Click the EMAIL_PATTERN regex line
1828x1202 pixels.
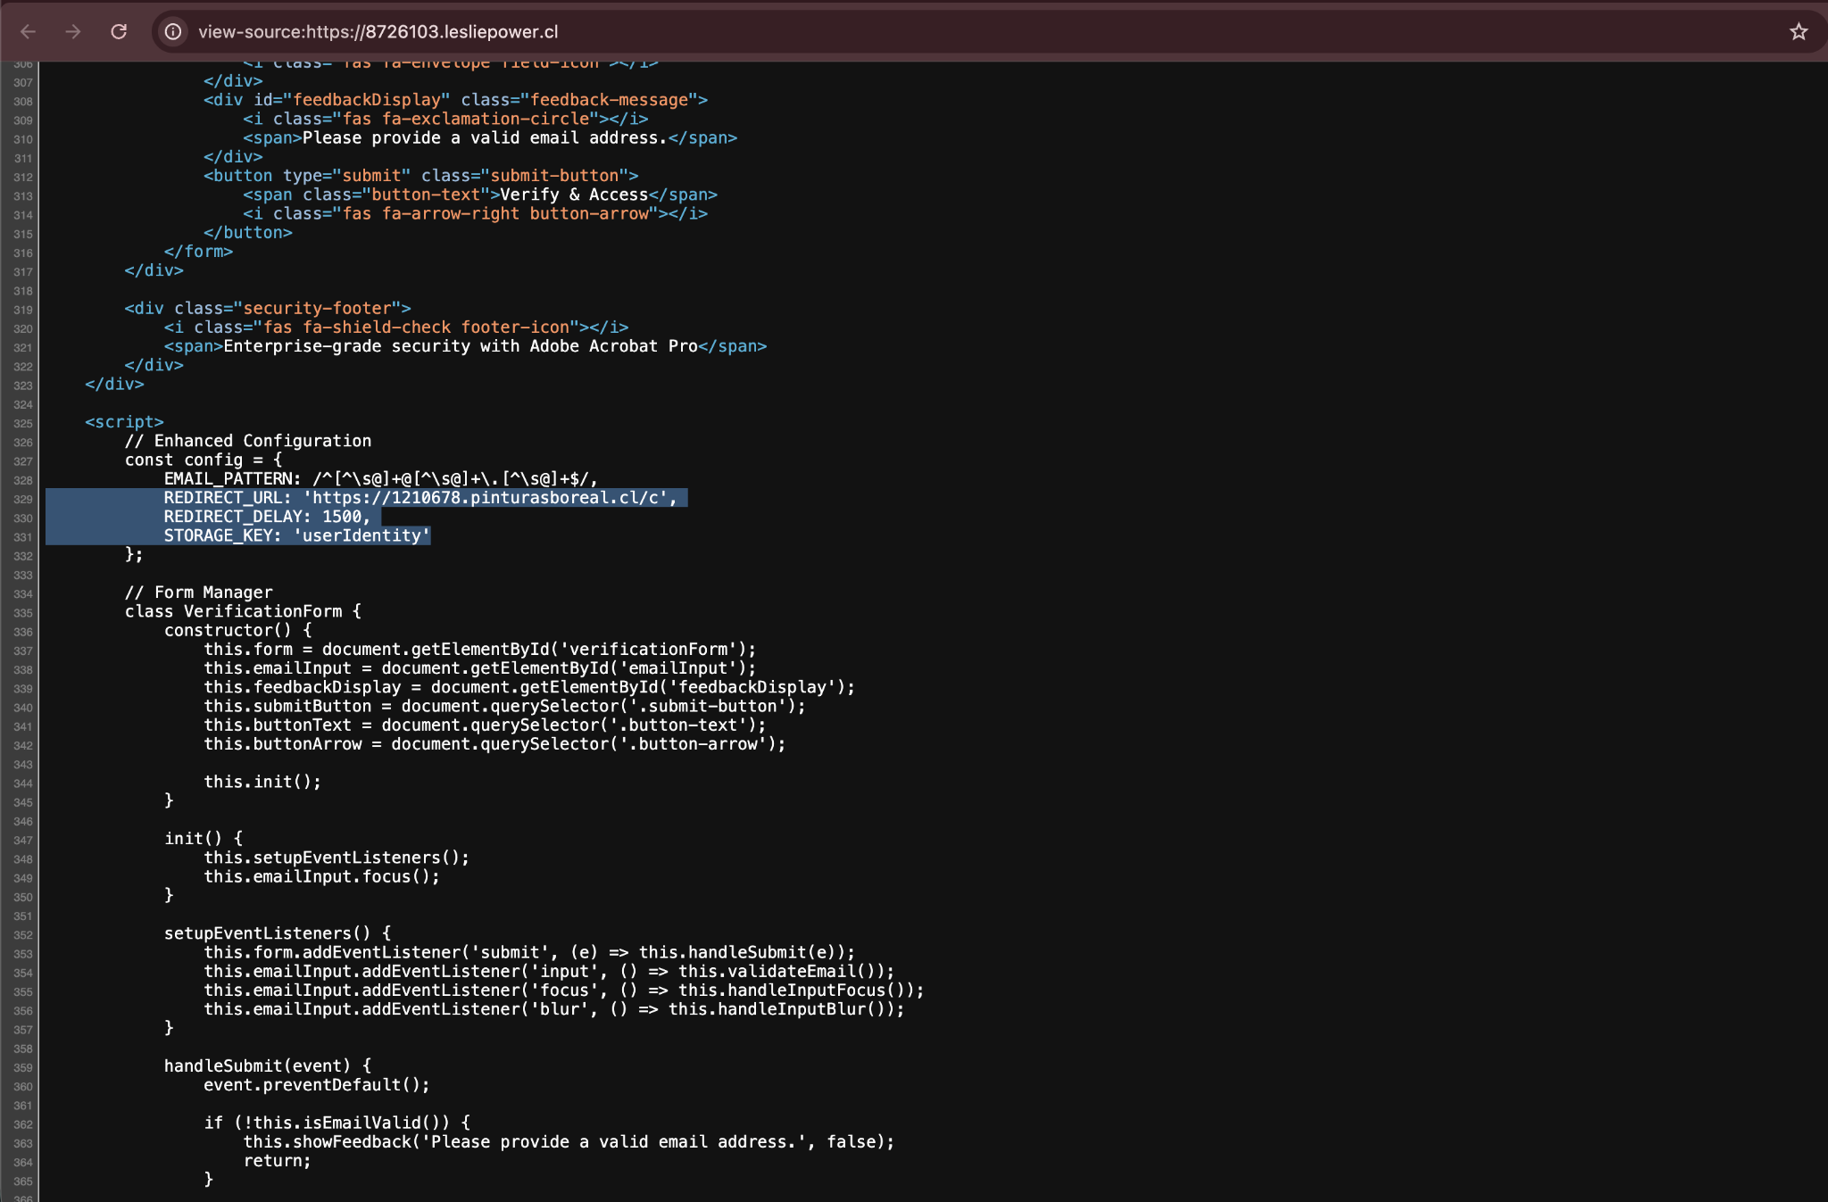pyautogui.click(x=380, y=479)
